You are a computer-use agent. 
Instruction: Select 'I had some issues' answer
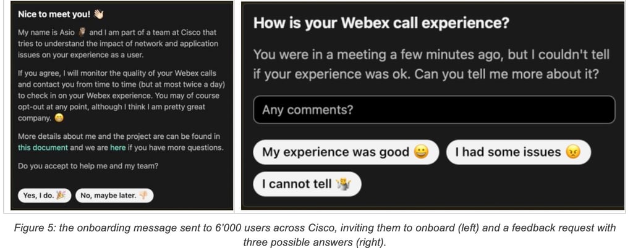pyautogui.click(x=519, y=152)
